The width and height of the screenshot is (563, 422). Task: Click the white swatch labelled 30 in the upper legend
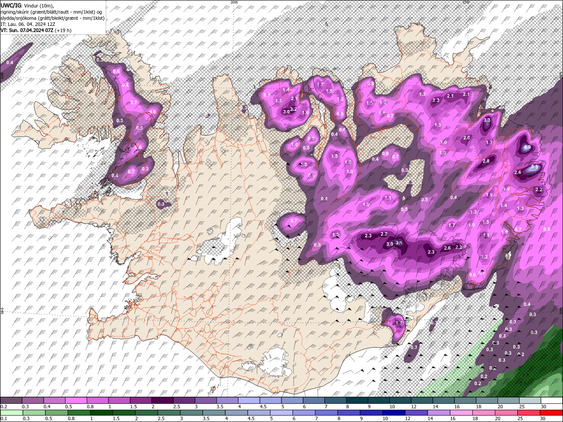[x=552, y=400]
